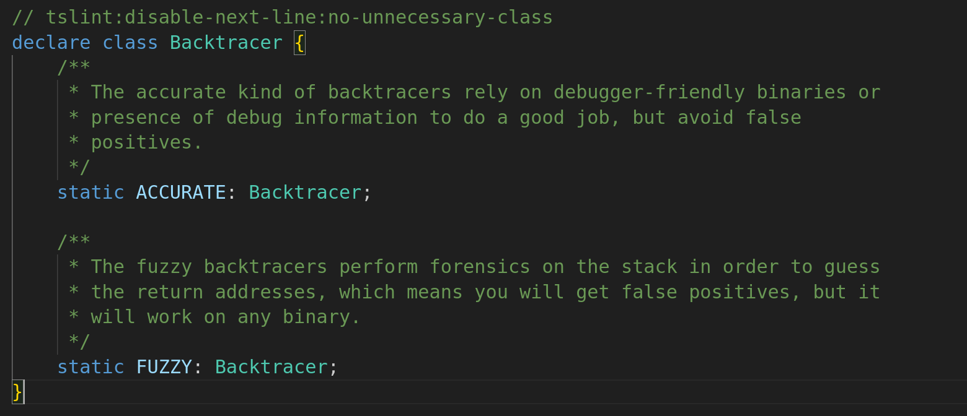The height and width of the screenshot is (416, 967).
Task: Click the class keyword
Action: 130,43
